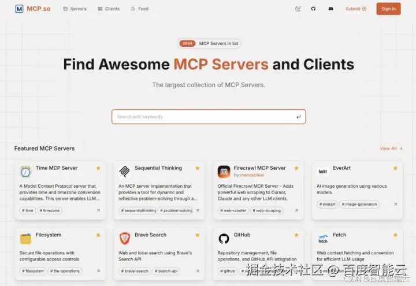416x286 pixels.
Task: Click the Sign In button
Action: pyautogui.click(x=388, y=9)
